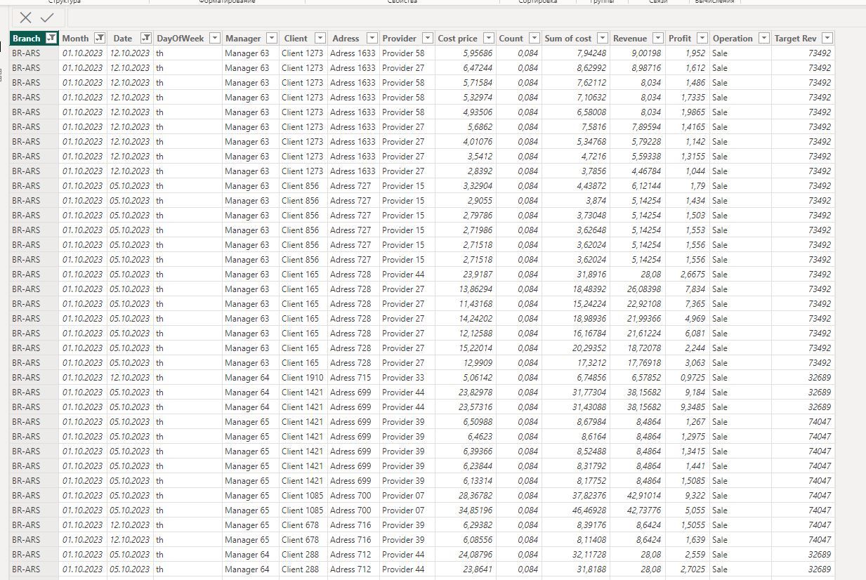Open the Manager column dropdown arrow
The height and width of the screenshot is (580, 866).
pos(272,39)
